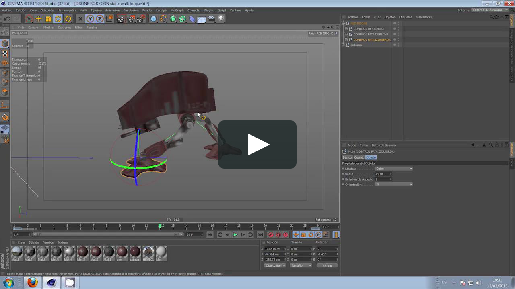The height and width of the screenshot is (289, 515).
Task: Click the record keyframe button
Action: click(x=270, y=235)
